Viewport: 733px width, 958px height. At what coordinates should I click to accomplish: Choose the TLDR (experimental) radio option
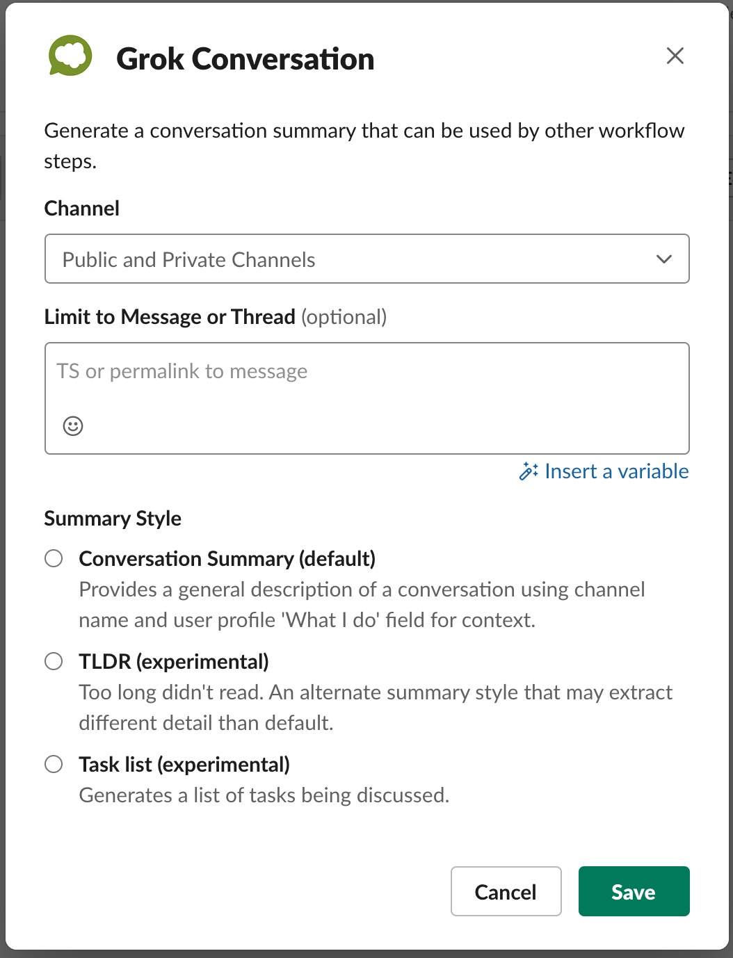[54, 661]
